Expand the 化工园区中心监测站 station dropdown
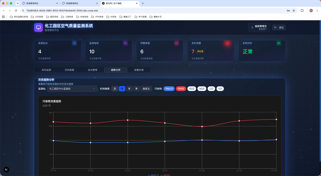321x176 pixels. click(72, 89)
